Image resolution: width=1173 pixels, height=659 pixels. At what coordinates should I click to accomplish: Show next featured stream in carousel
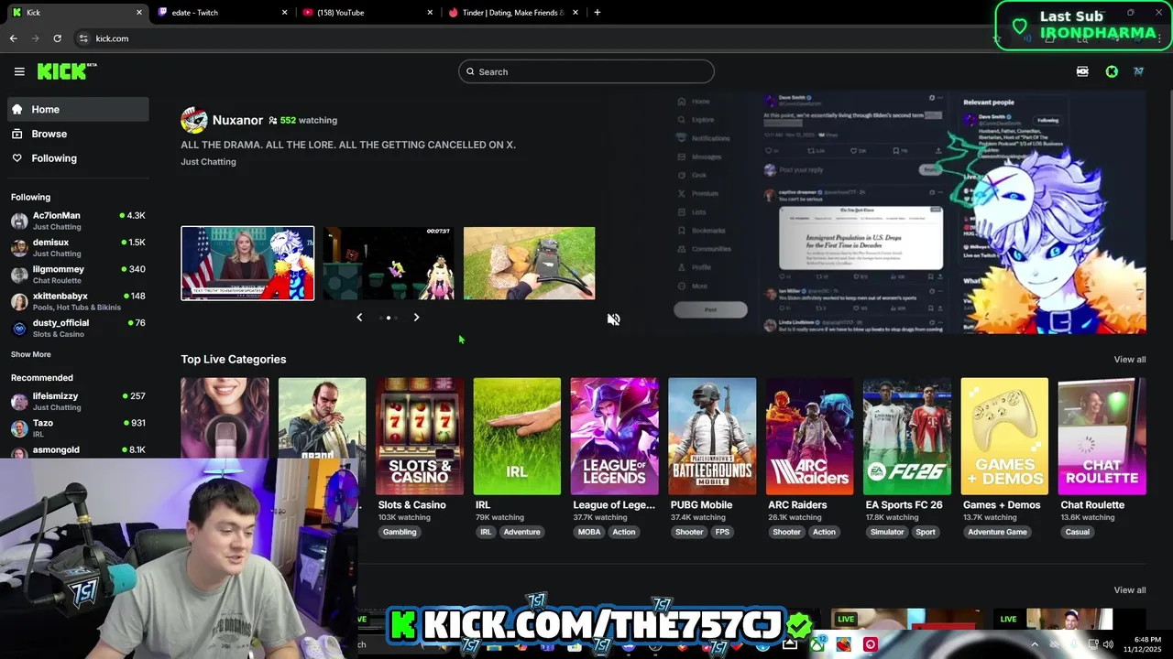(x=416, y=318)
